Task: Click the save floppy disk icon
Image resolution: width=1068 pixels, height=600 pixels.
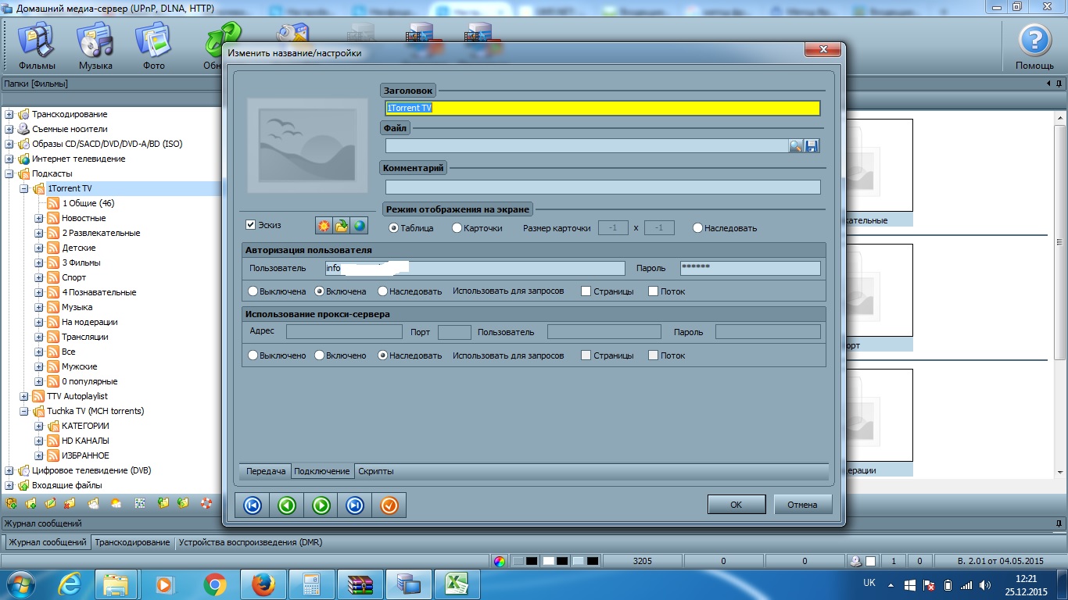Action: [x=812, y=146]
